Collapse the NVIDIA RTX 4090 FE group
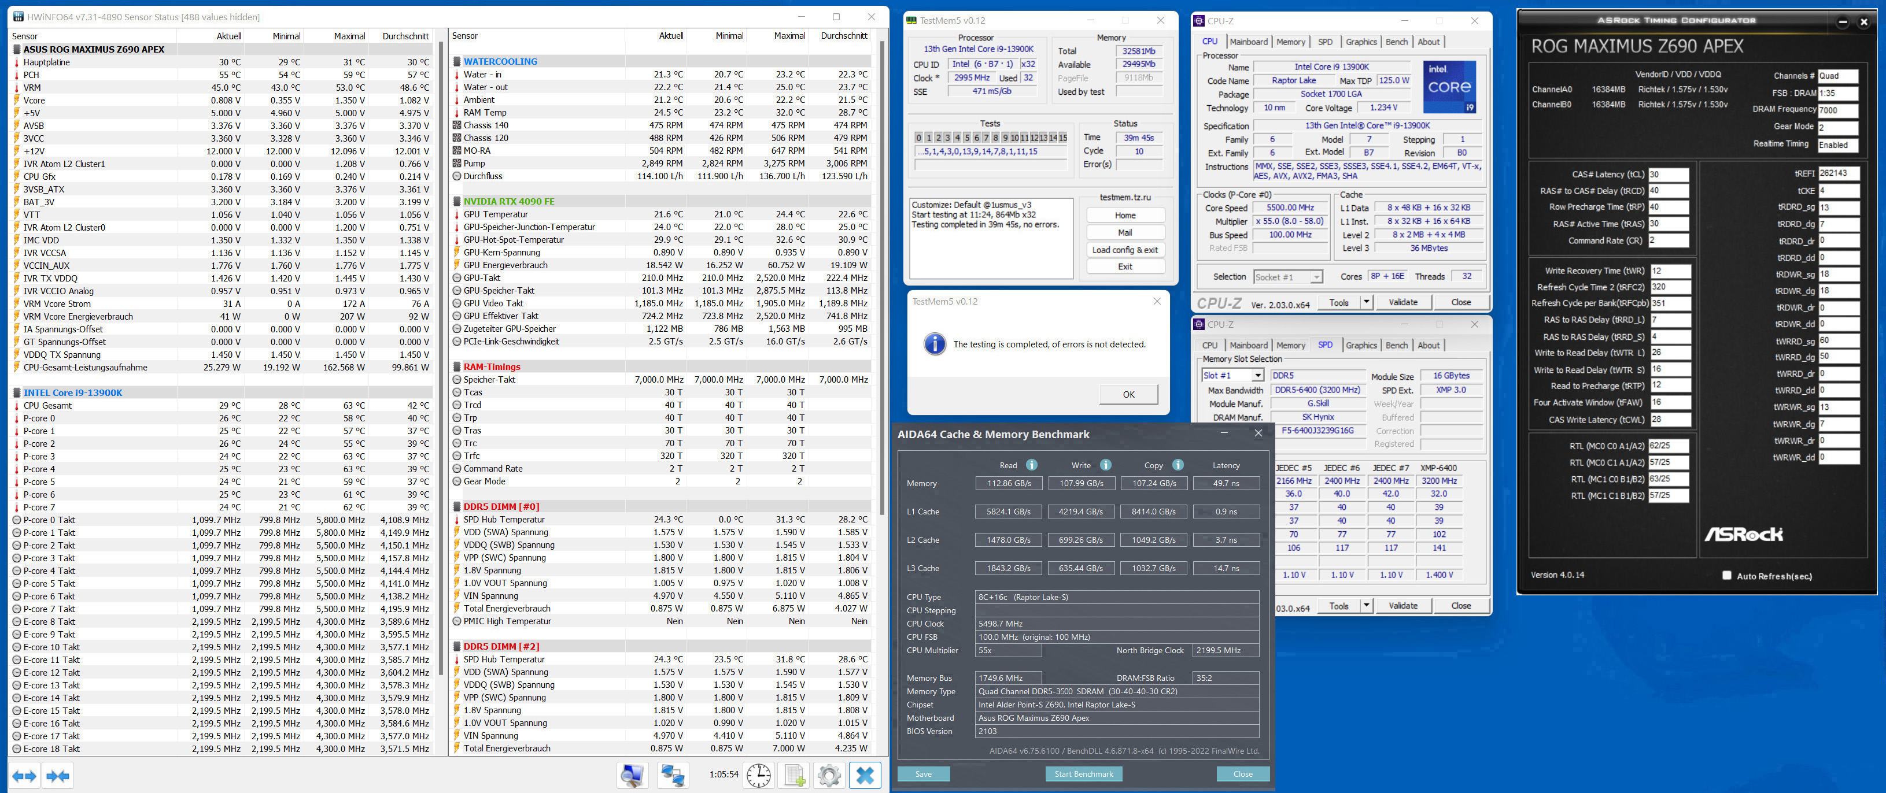Viewport: 1886px width, 793px height. [x=457, y=201]
